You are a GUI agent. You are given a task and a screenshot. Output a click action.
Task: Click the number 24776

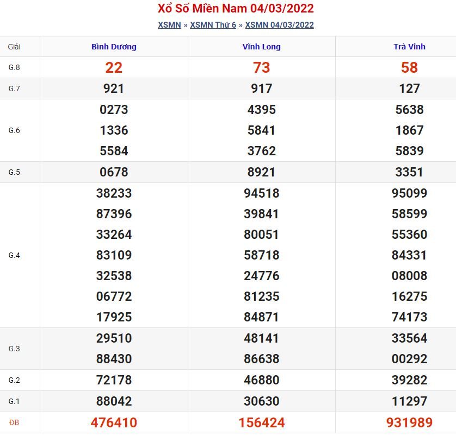pyautogui.click(x=261, y=276)
